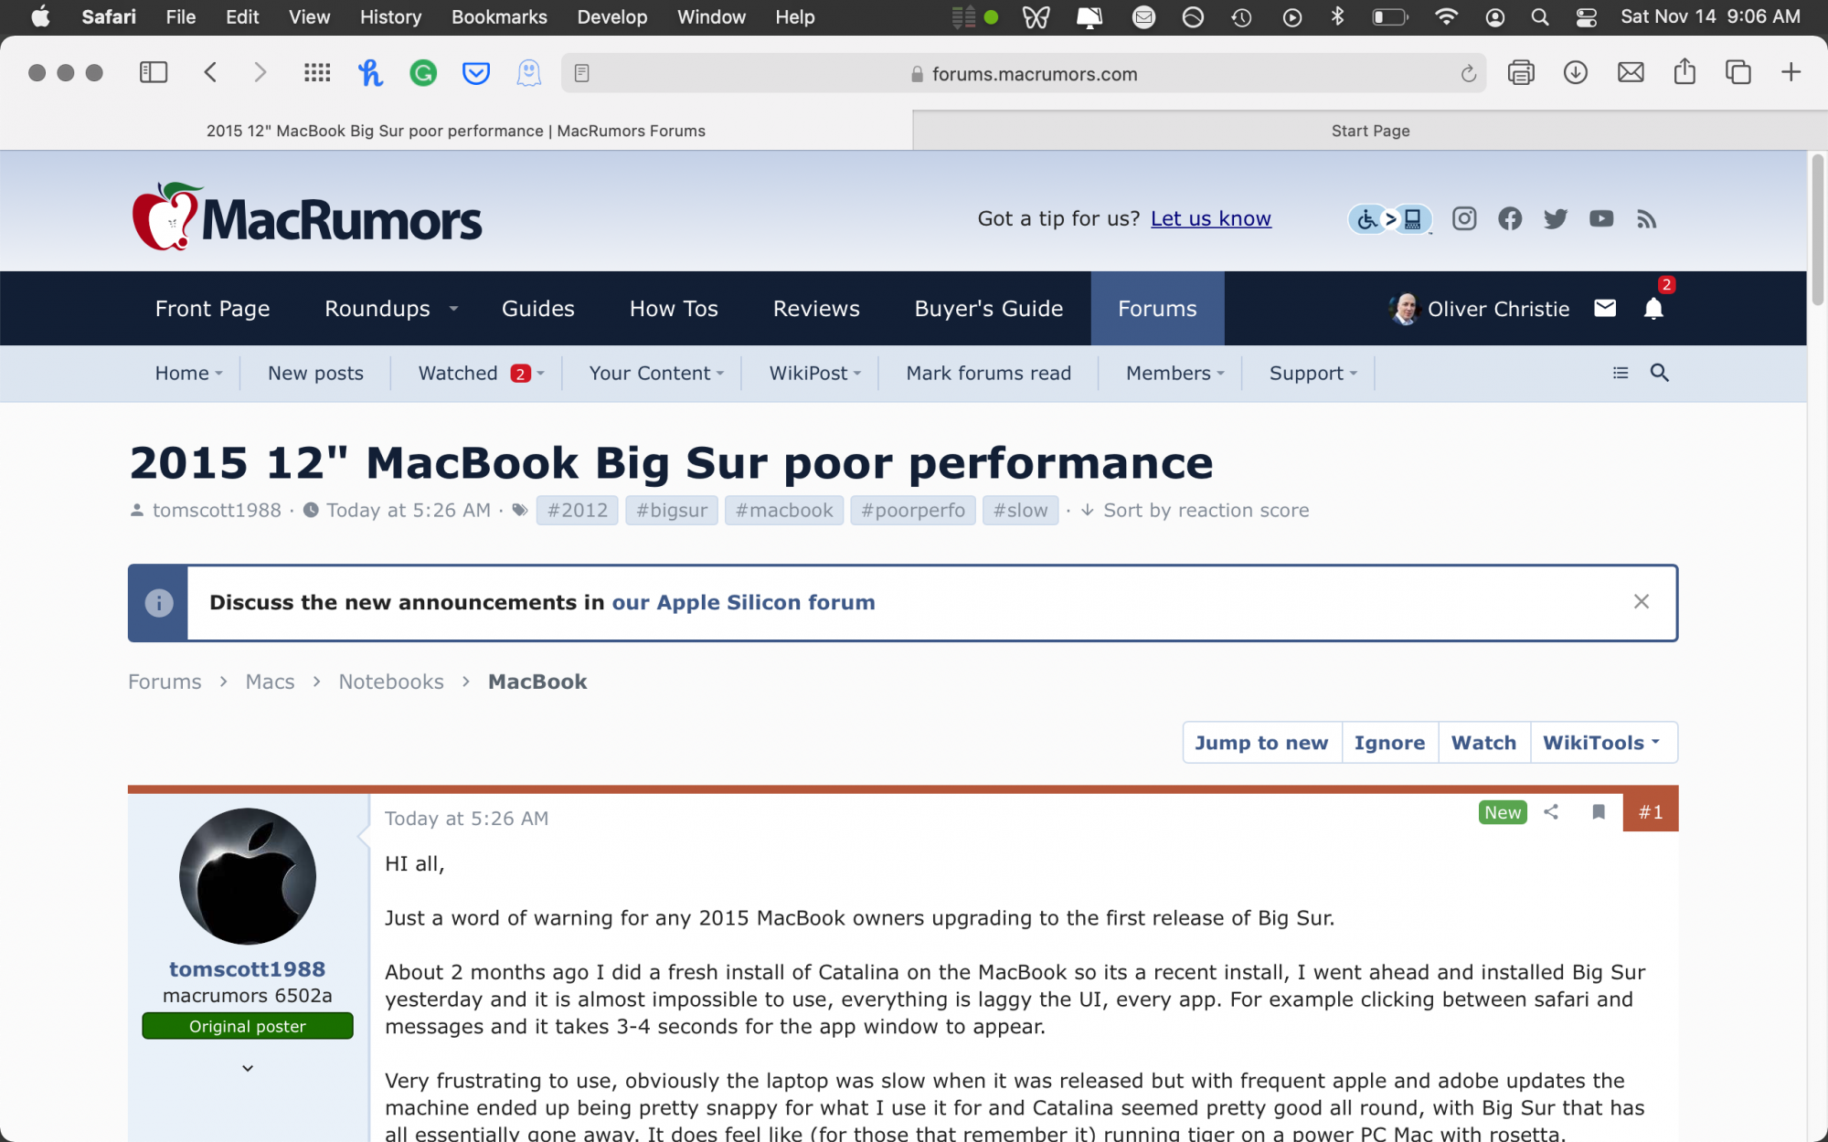Image resolution: width=1828 pixels, height=1142 pixels.
Task: Email this page via toolbar
Action: (1631, 73)
